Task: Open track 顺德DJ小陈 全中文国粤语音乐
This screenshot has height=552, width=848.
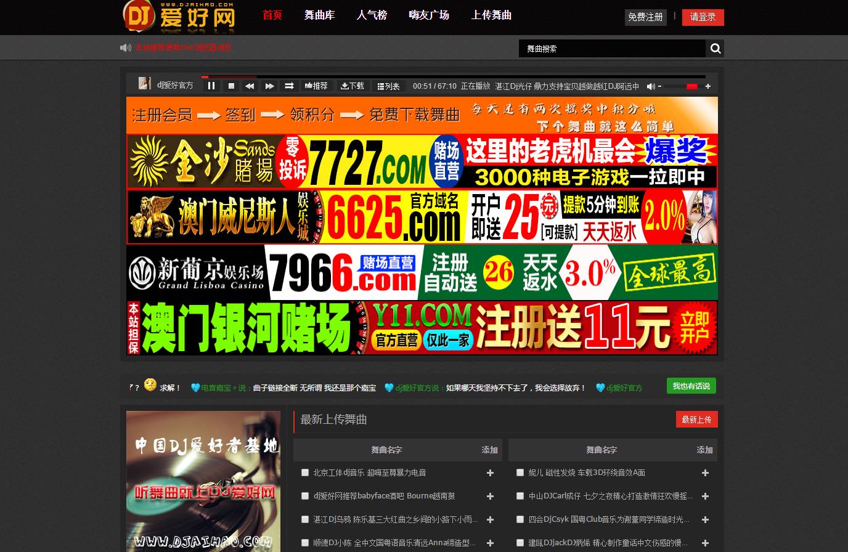Action: pyautogui.click(x=394, y=543)
